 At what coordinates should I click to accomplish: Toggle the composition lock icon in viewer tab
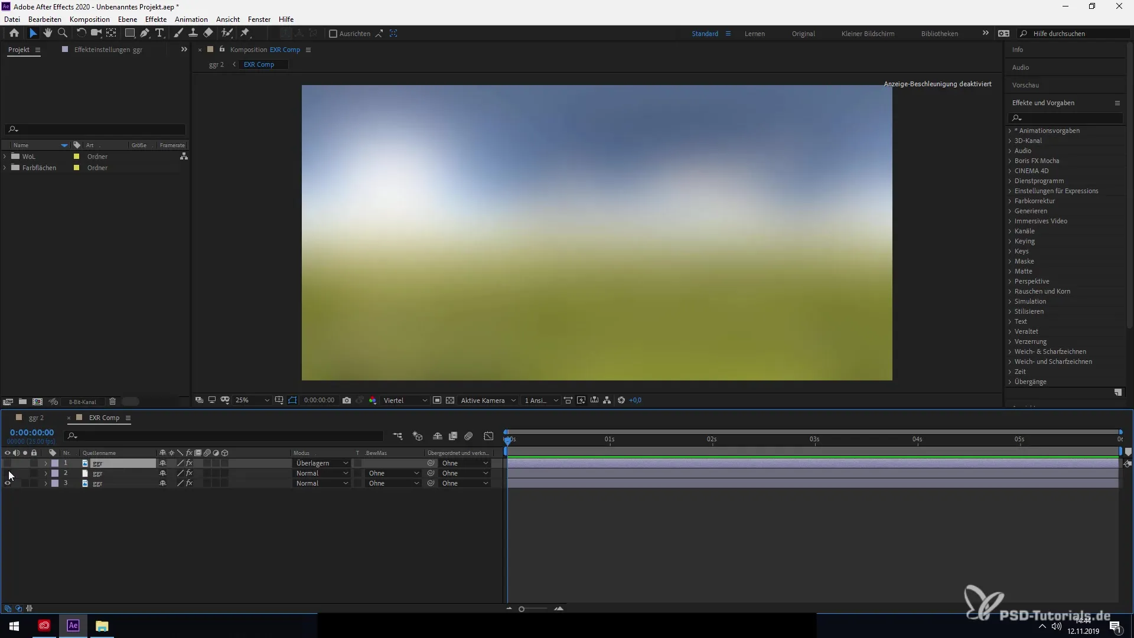(222, 50)
